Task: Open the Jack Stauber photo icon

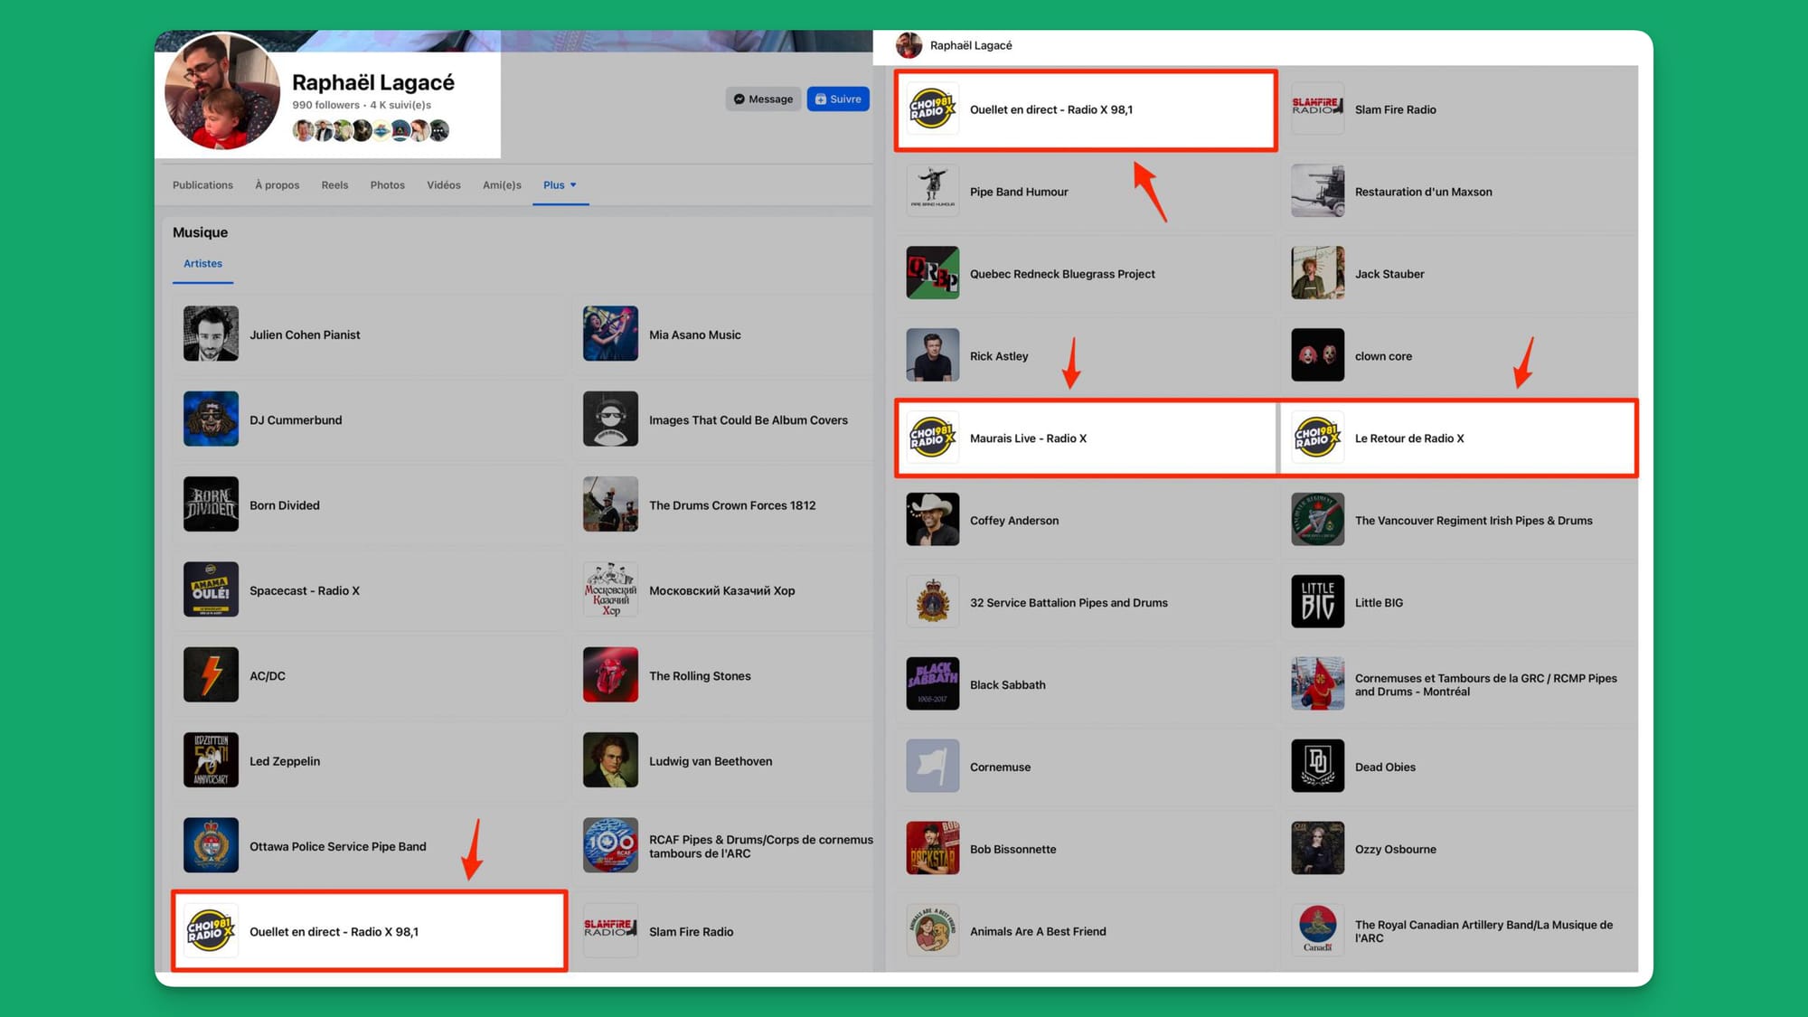Action: [1317, 273]
